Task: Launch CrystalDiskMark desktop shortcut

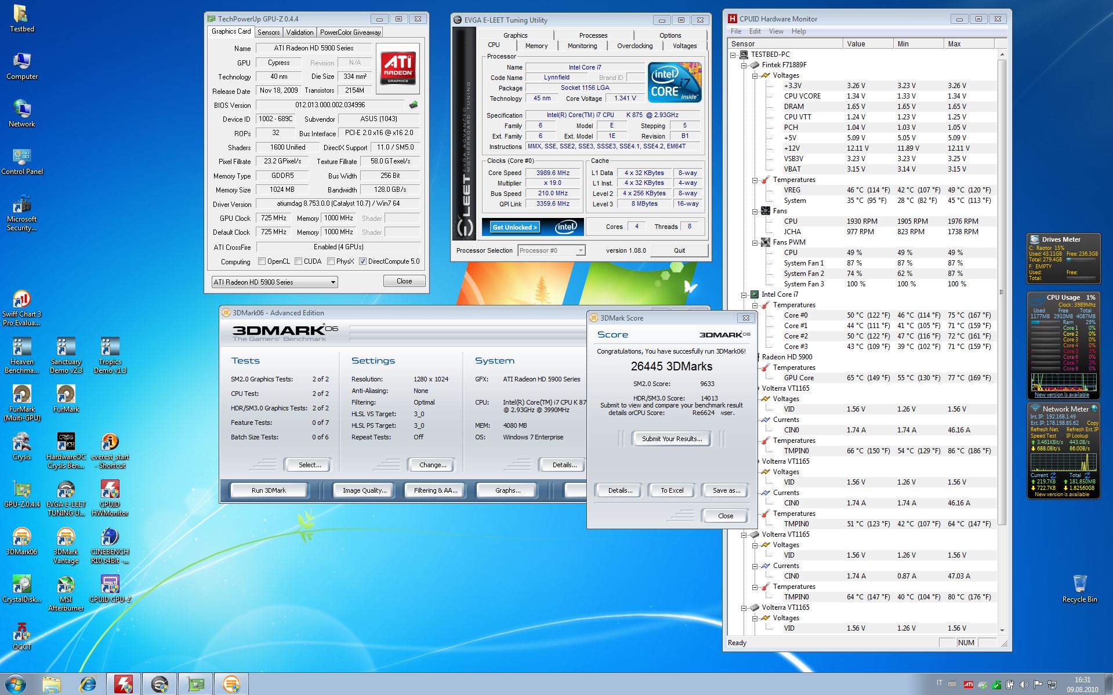Action: pos(21,589)
